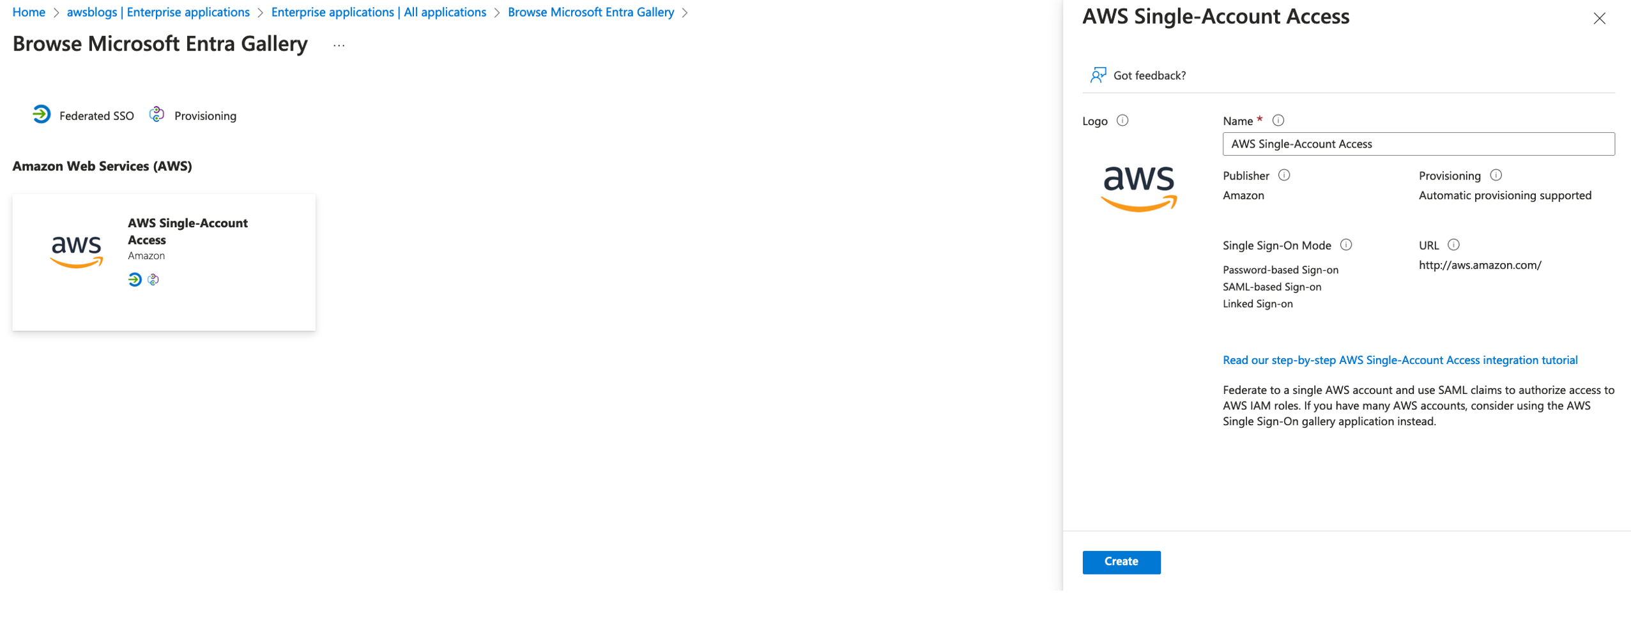Screen dimensions: 1631x627
Task: Navigate to Home via breadcrumb
Action: tap(29, 11)
